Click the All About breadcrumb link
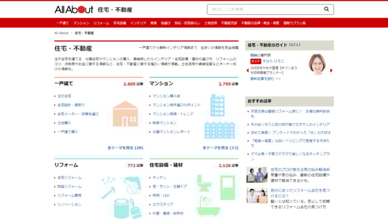Screen dimensions: 388x219 click(61, 33)
